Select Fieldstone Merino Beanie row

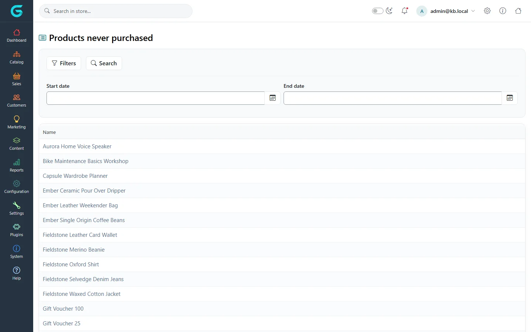pos(282,250)
